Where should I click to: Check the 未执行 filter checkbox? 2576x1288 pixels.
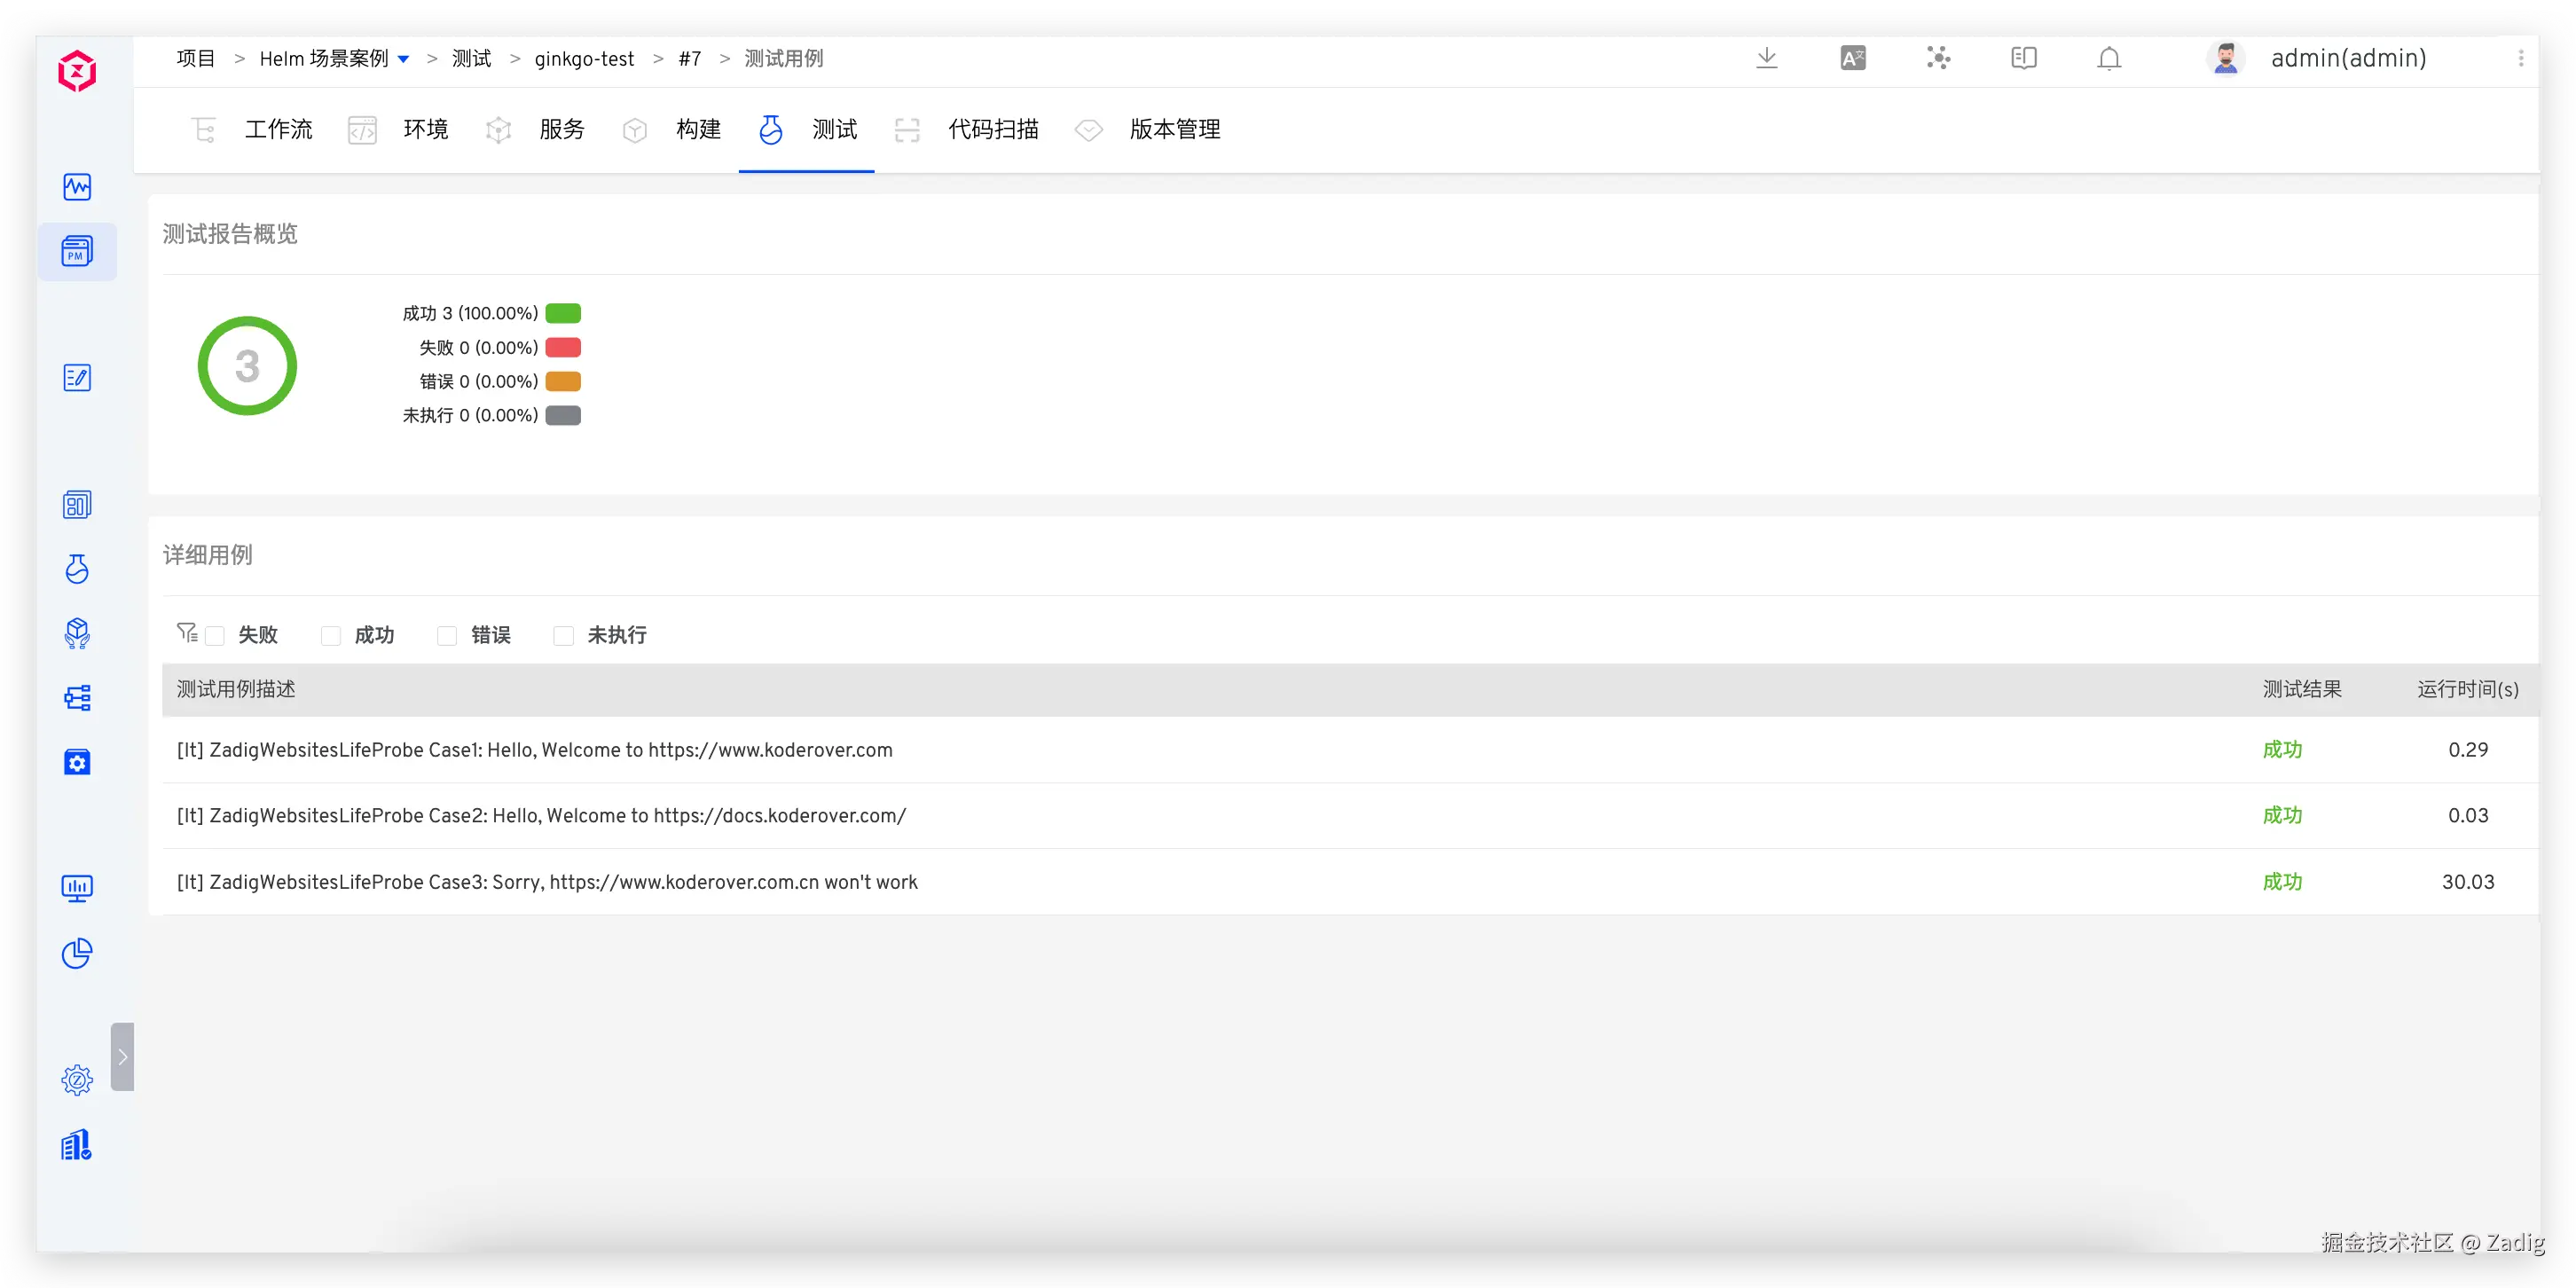[x=564, y=636]
